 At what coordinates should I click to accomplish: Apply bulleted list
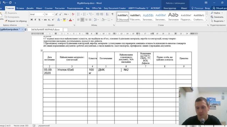(78, 14)
